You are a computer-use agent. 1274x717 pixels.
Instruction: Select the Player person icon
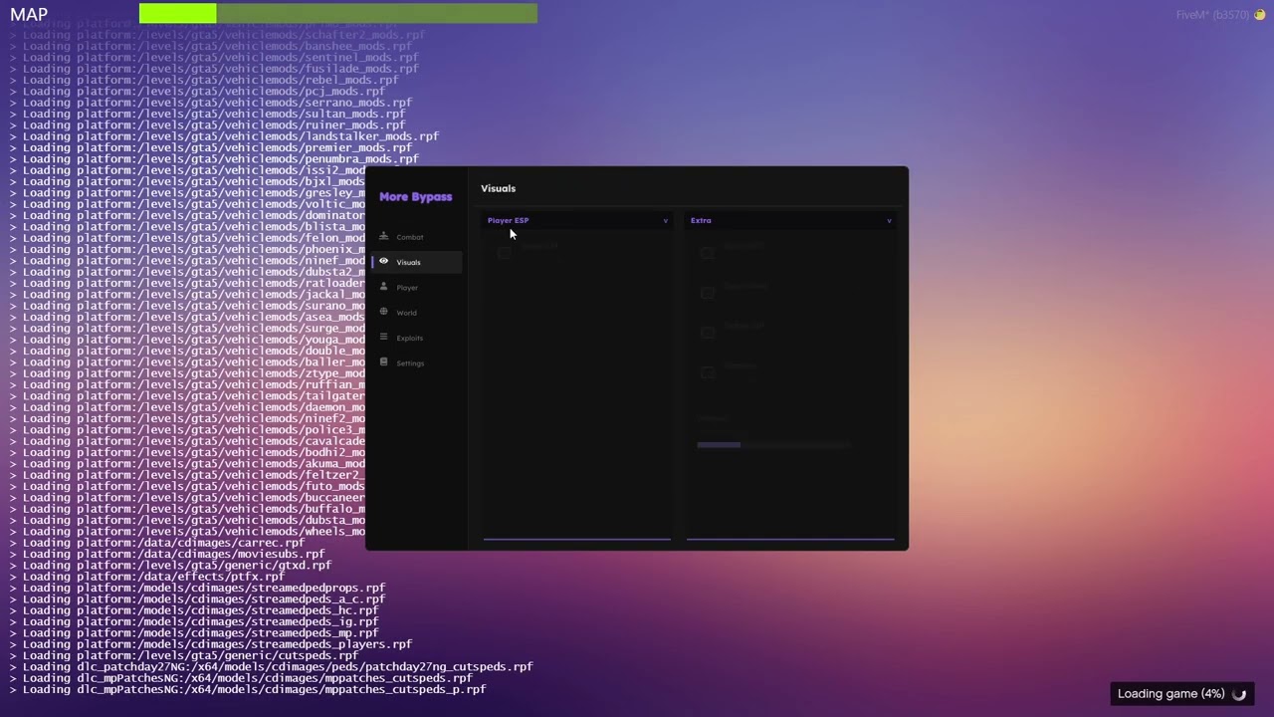(383, 287)
